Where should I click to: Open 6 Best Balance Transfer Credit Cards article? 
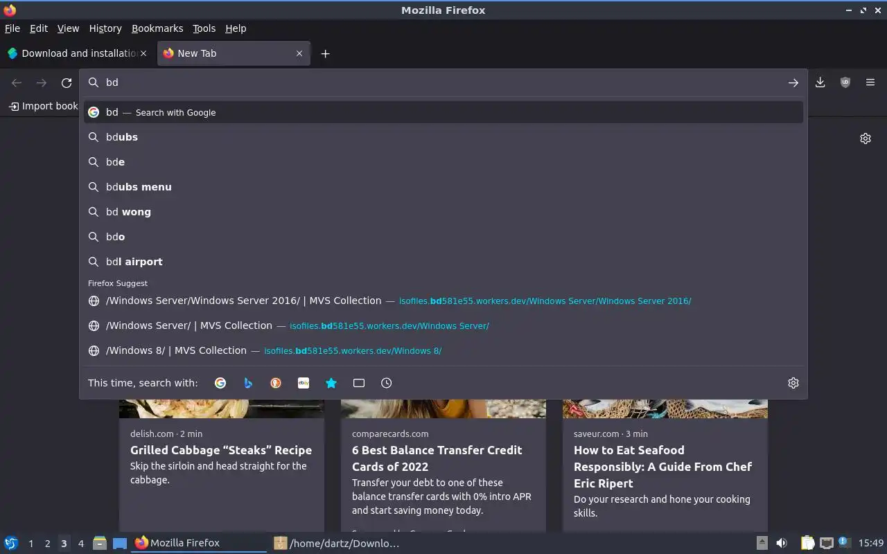(437, 458)
